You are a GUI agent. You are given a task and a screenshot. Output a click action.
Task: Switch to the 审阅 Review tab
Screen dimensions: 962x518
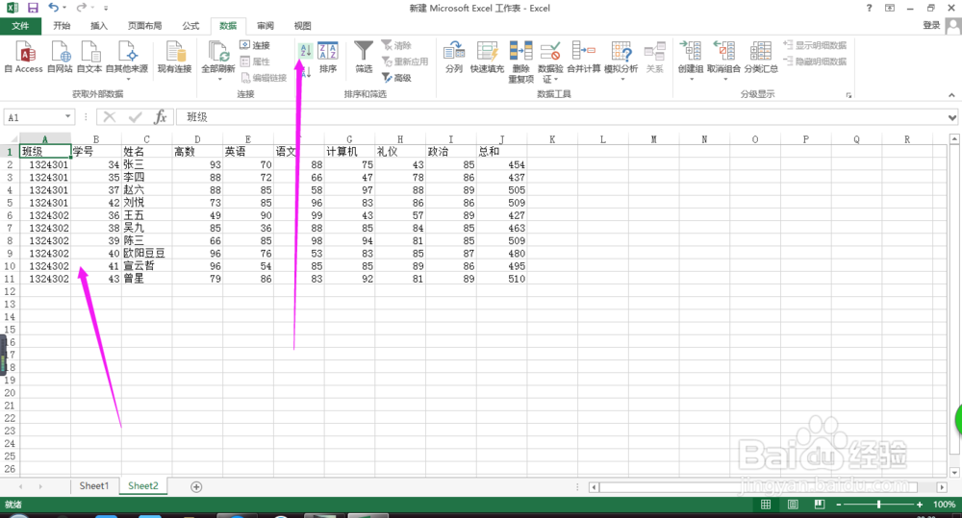pyautogui.click(x=266, y=26)
